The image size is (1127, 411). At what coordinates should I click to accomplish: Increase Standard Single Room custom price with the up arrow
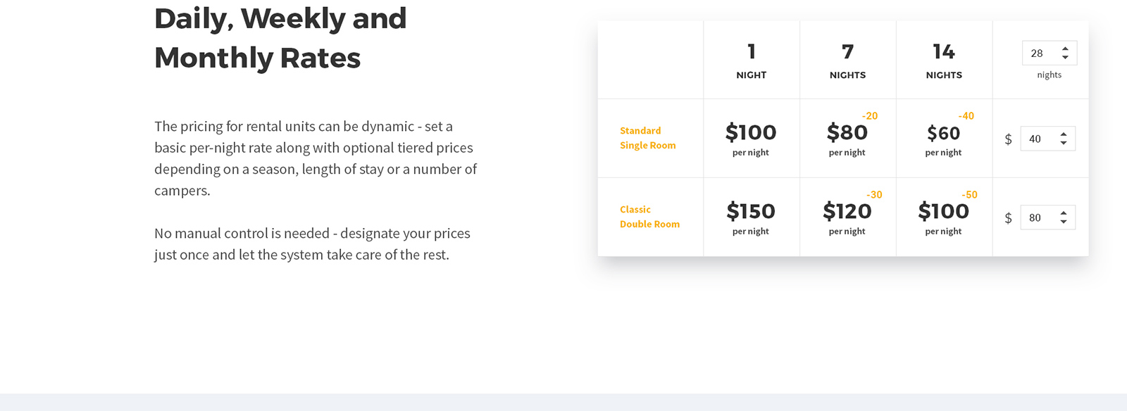(1064, 134)
